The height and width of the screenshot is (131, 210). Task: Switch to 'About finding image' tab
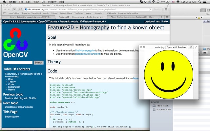pos(133,17)
